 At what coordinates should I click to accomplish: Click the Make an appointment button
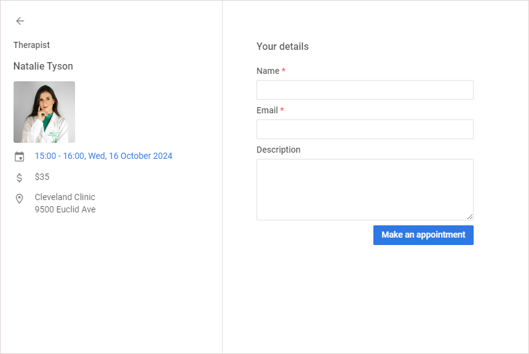(423, 235)
